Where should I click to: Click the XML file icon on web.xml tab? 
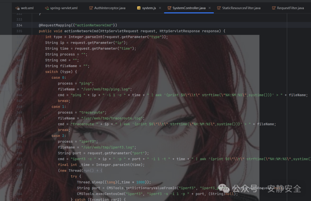17,8
